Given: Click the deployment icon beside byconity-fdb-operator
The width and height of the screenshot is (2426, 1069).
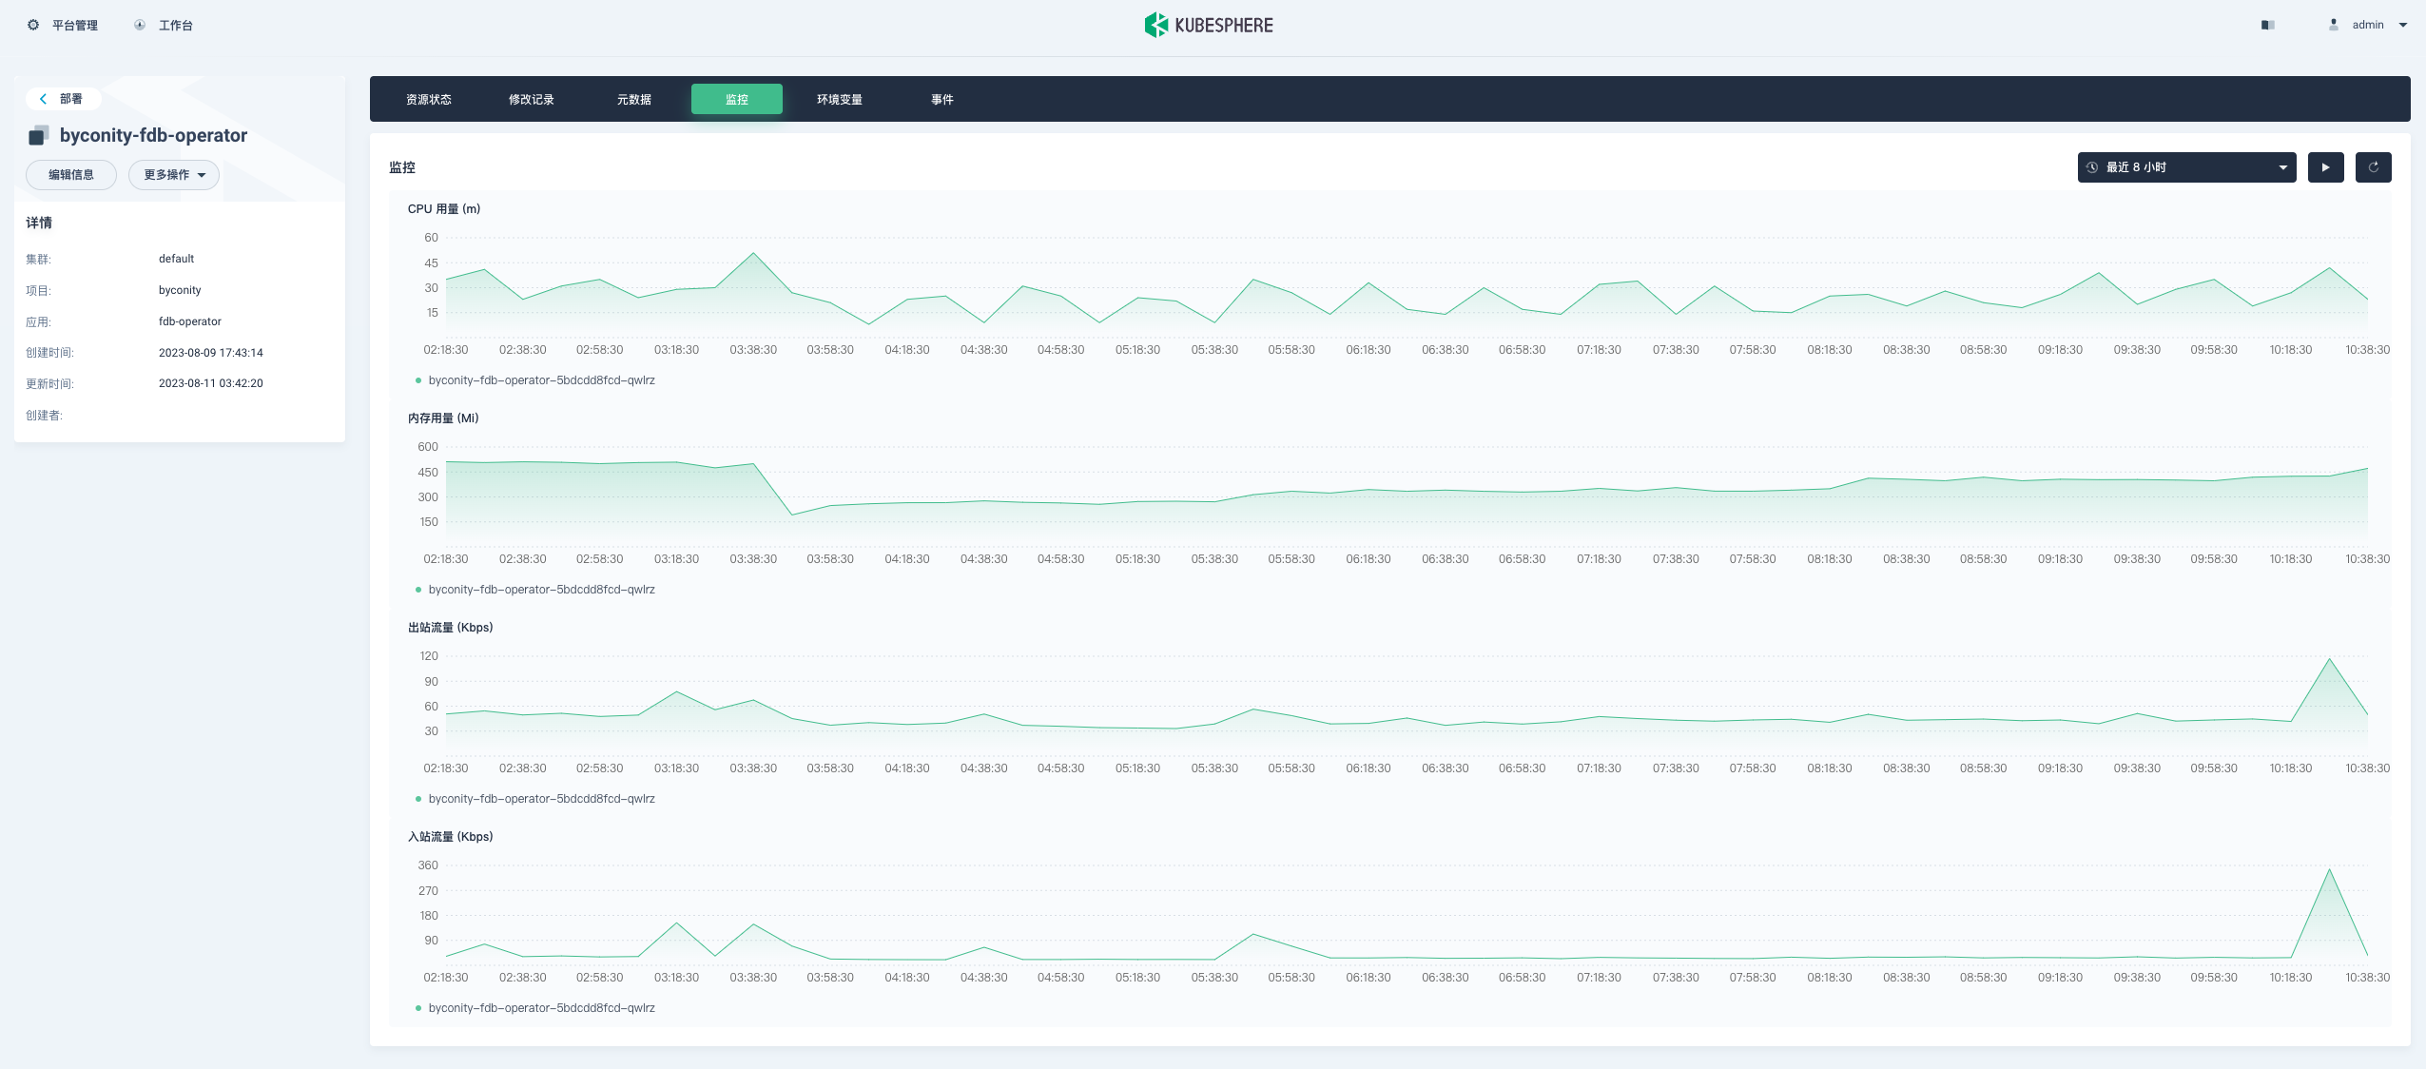Looking at the screenshot, I should coord(38,135).
